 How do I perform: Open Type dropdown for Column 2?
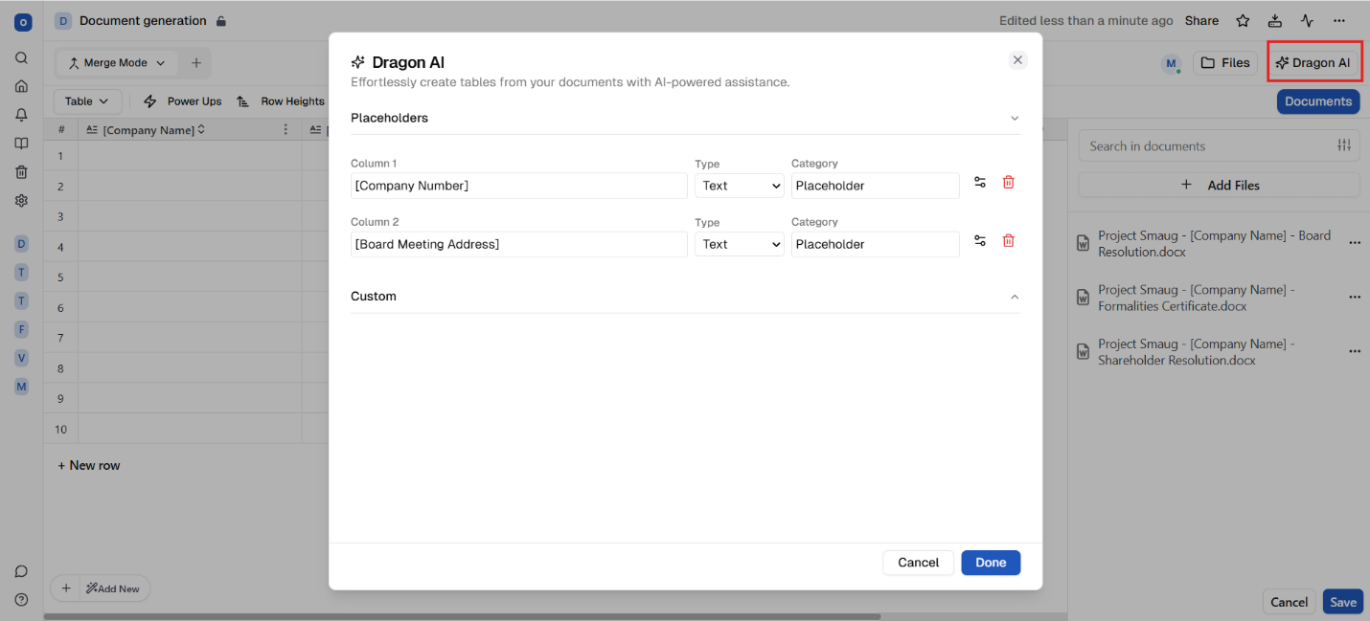pos(740,244)
